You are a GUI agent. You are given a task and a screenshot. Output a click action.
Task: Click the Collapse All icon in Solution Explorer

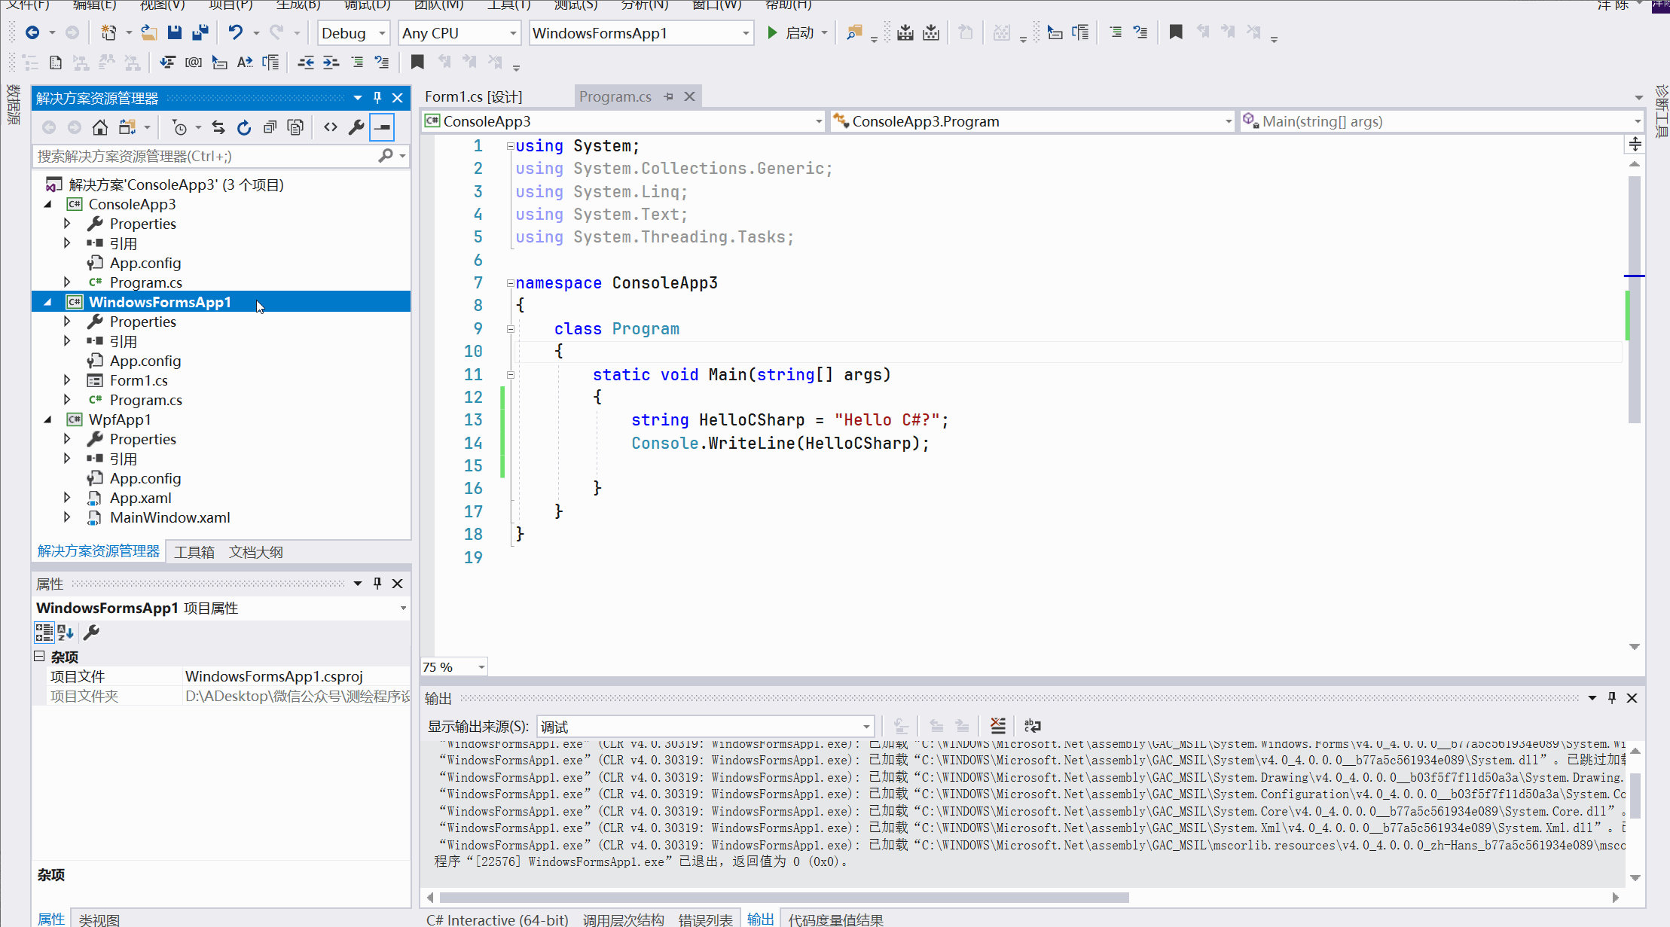270,127
